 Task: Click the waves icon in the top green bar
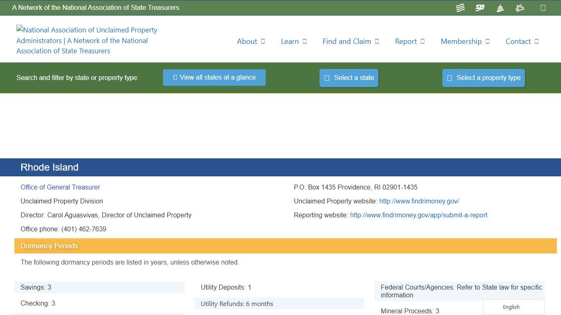pos(460,7)
